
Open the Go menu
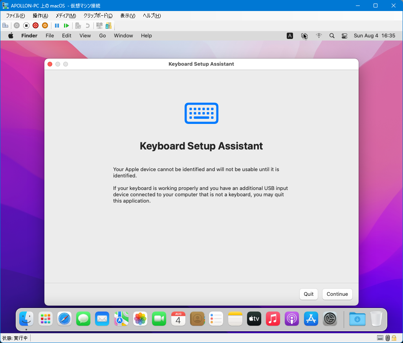click(102, 36)
